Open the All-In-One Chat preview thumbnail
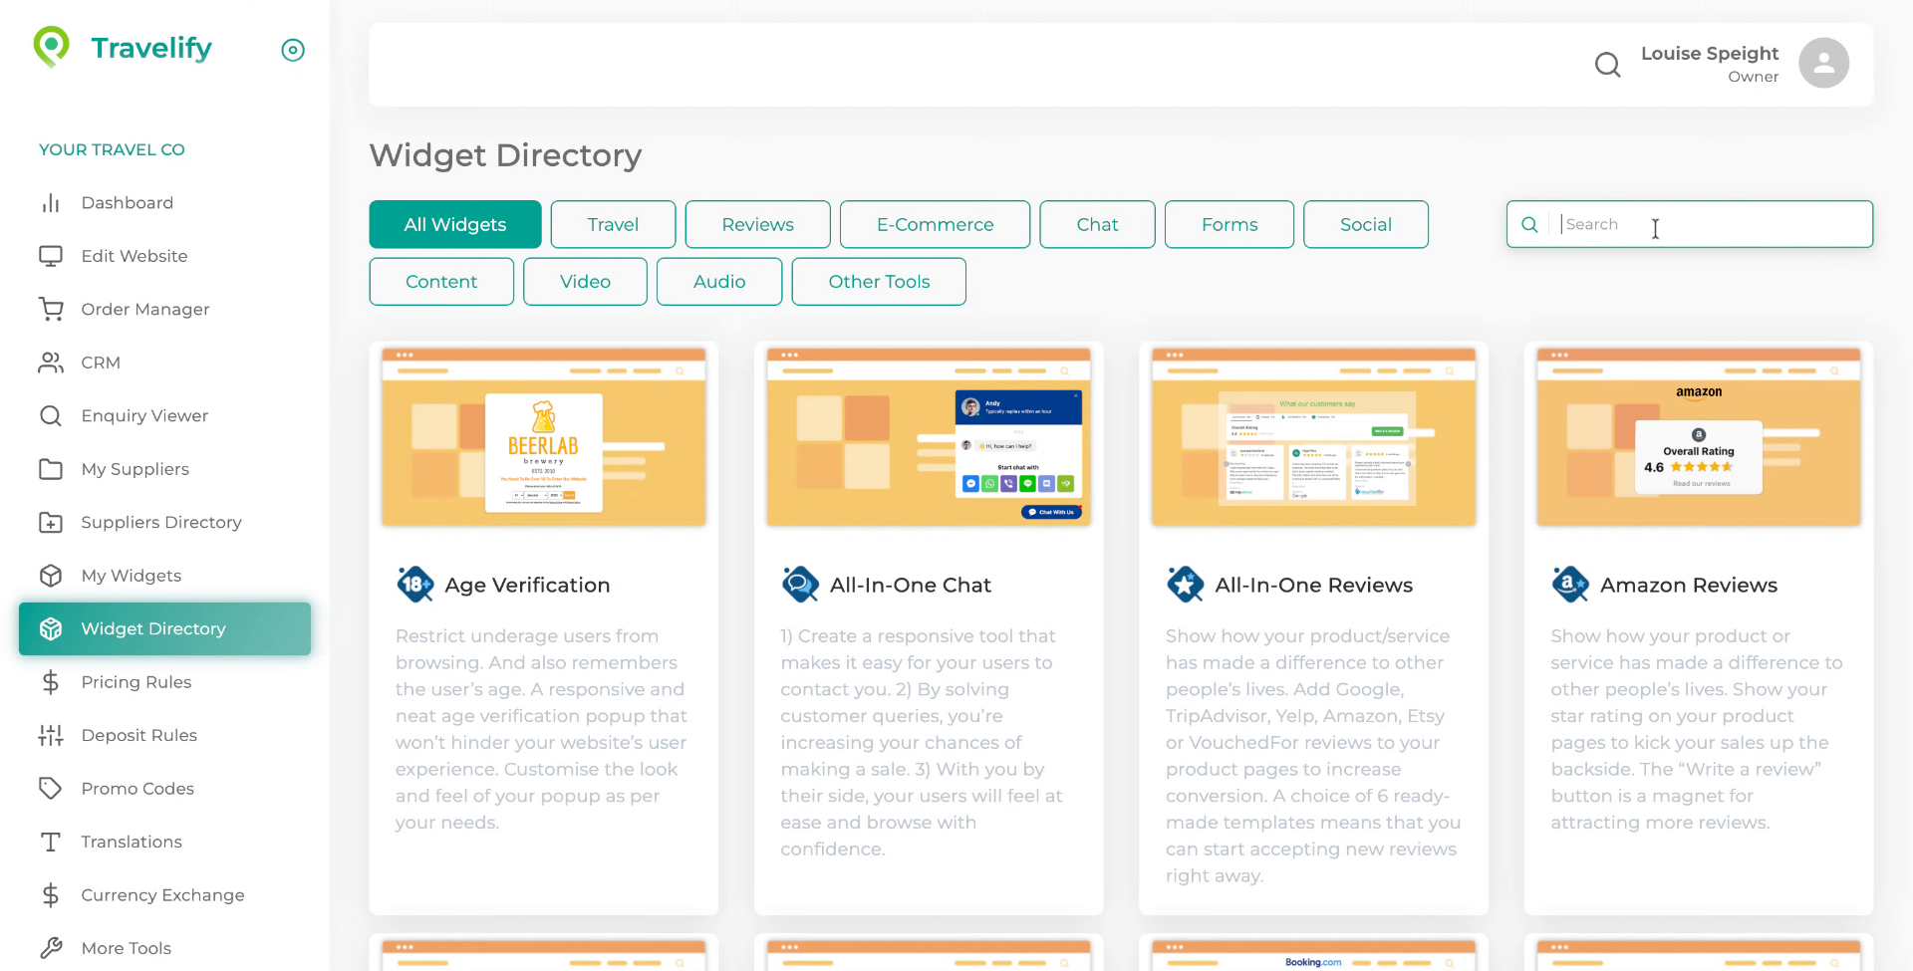The width and height of the screenshot is (1913, 971). tap(928, 436)
